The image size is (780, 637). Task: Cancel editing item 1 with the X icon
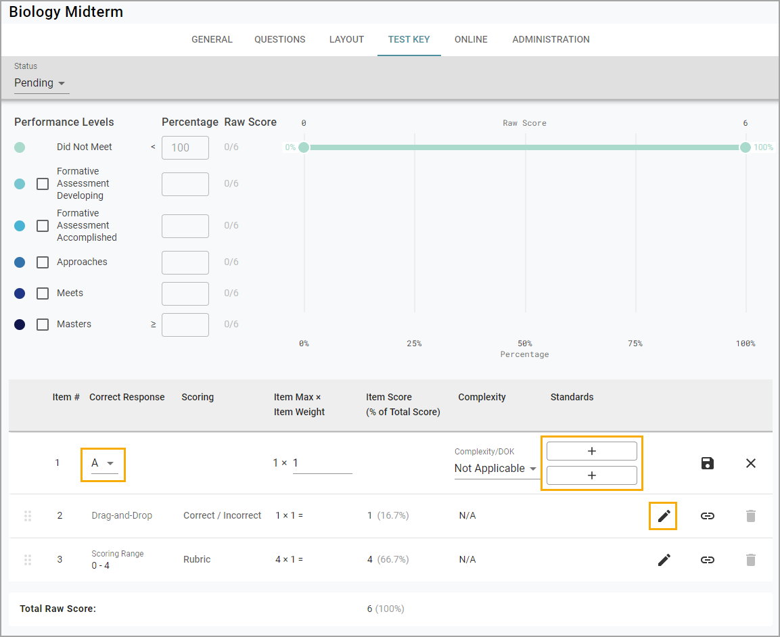pyautogui.click(x=751, y=463)
